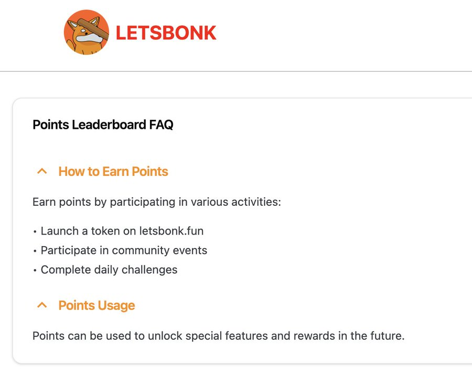Click the 'Participate in community events' item
The image size is (472, 376).
click(x=124, y=250)
